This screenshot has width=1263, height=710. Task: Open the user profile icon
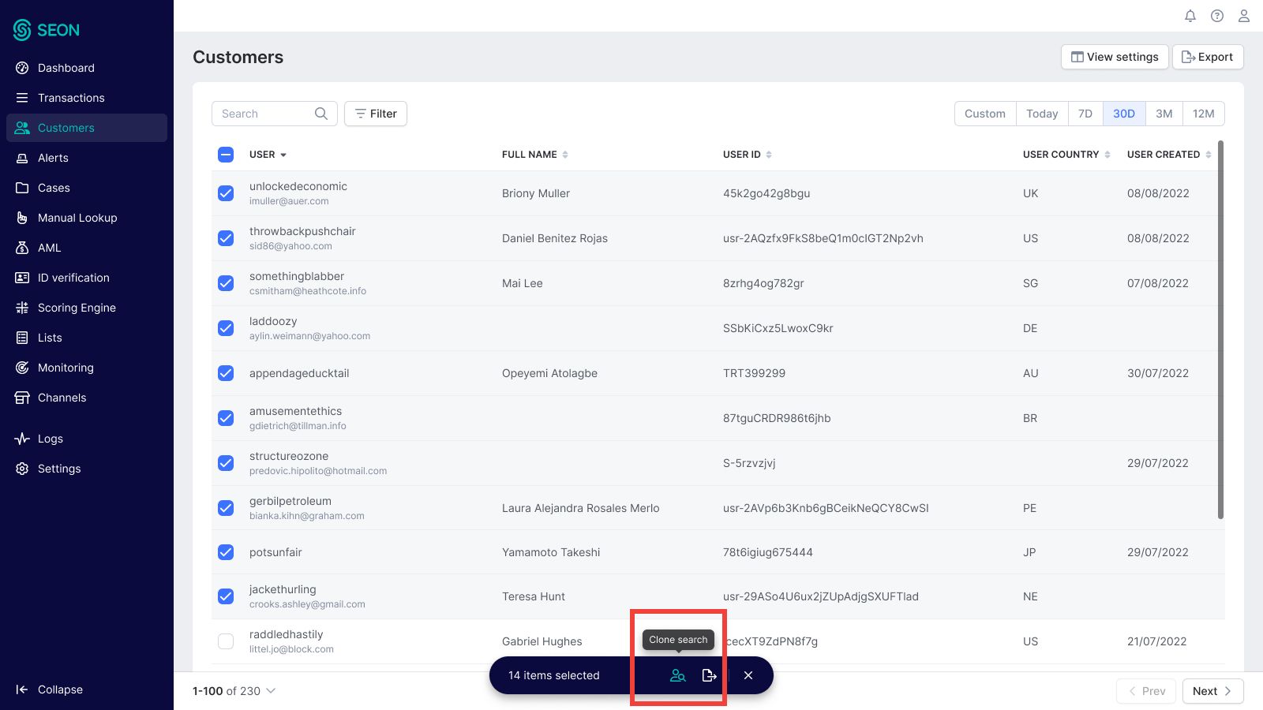click(x=1244, y=16)
